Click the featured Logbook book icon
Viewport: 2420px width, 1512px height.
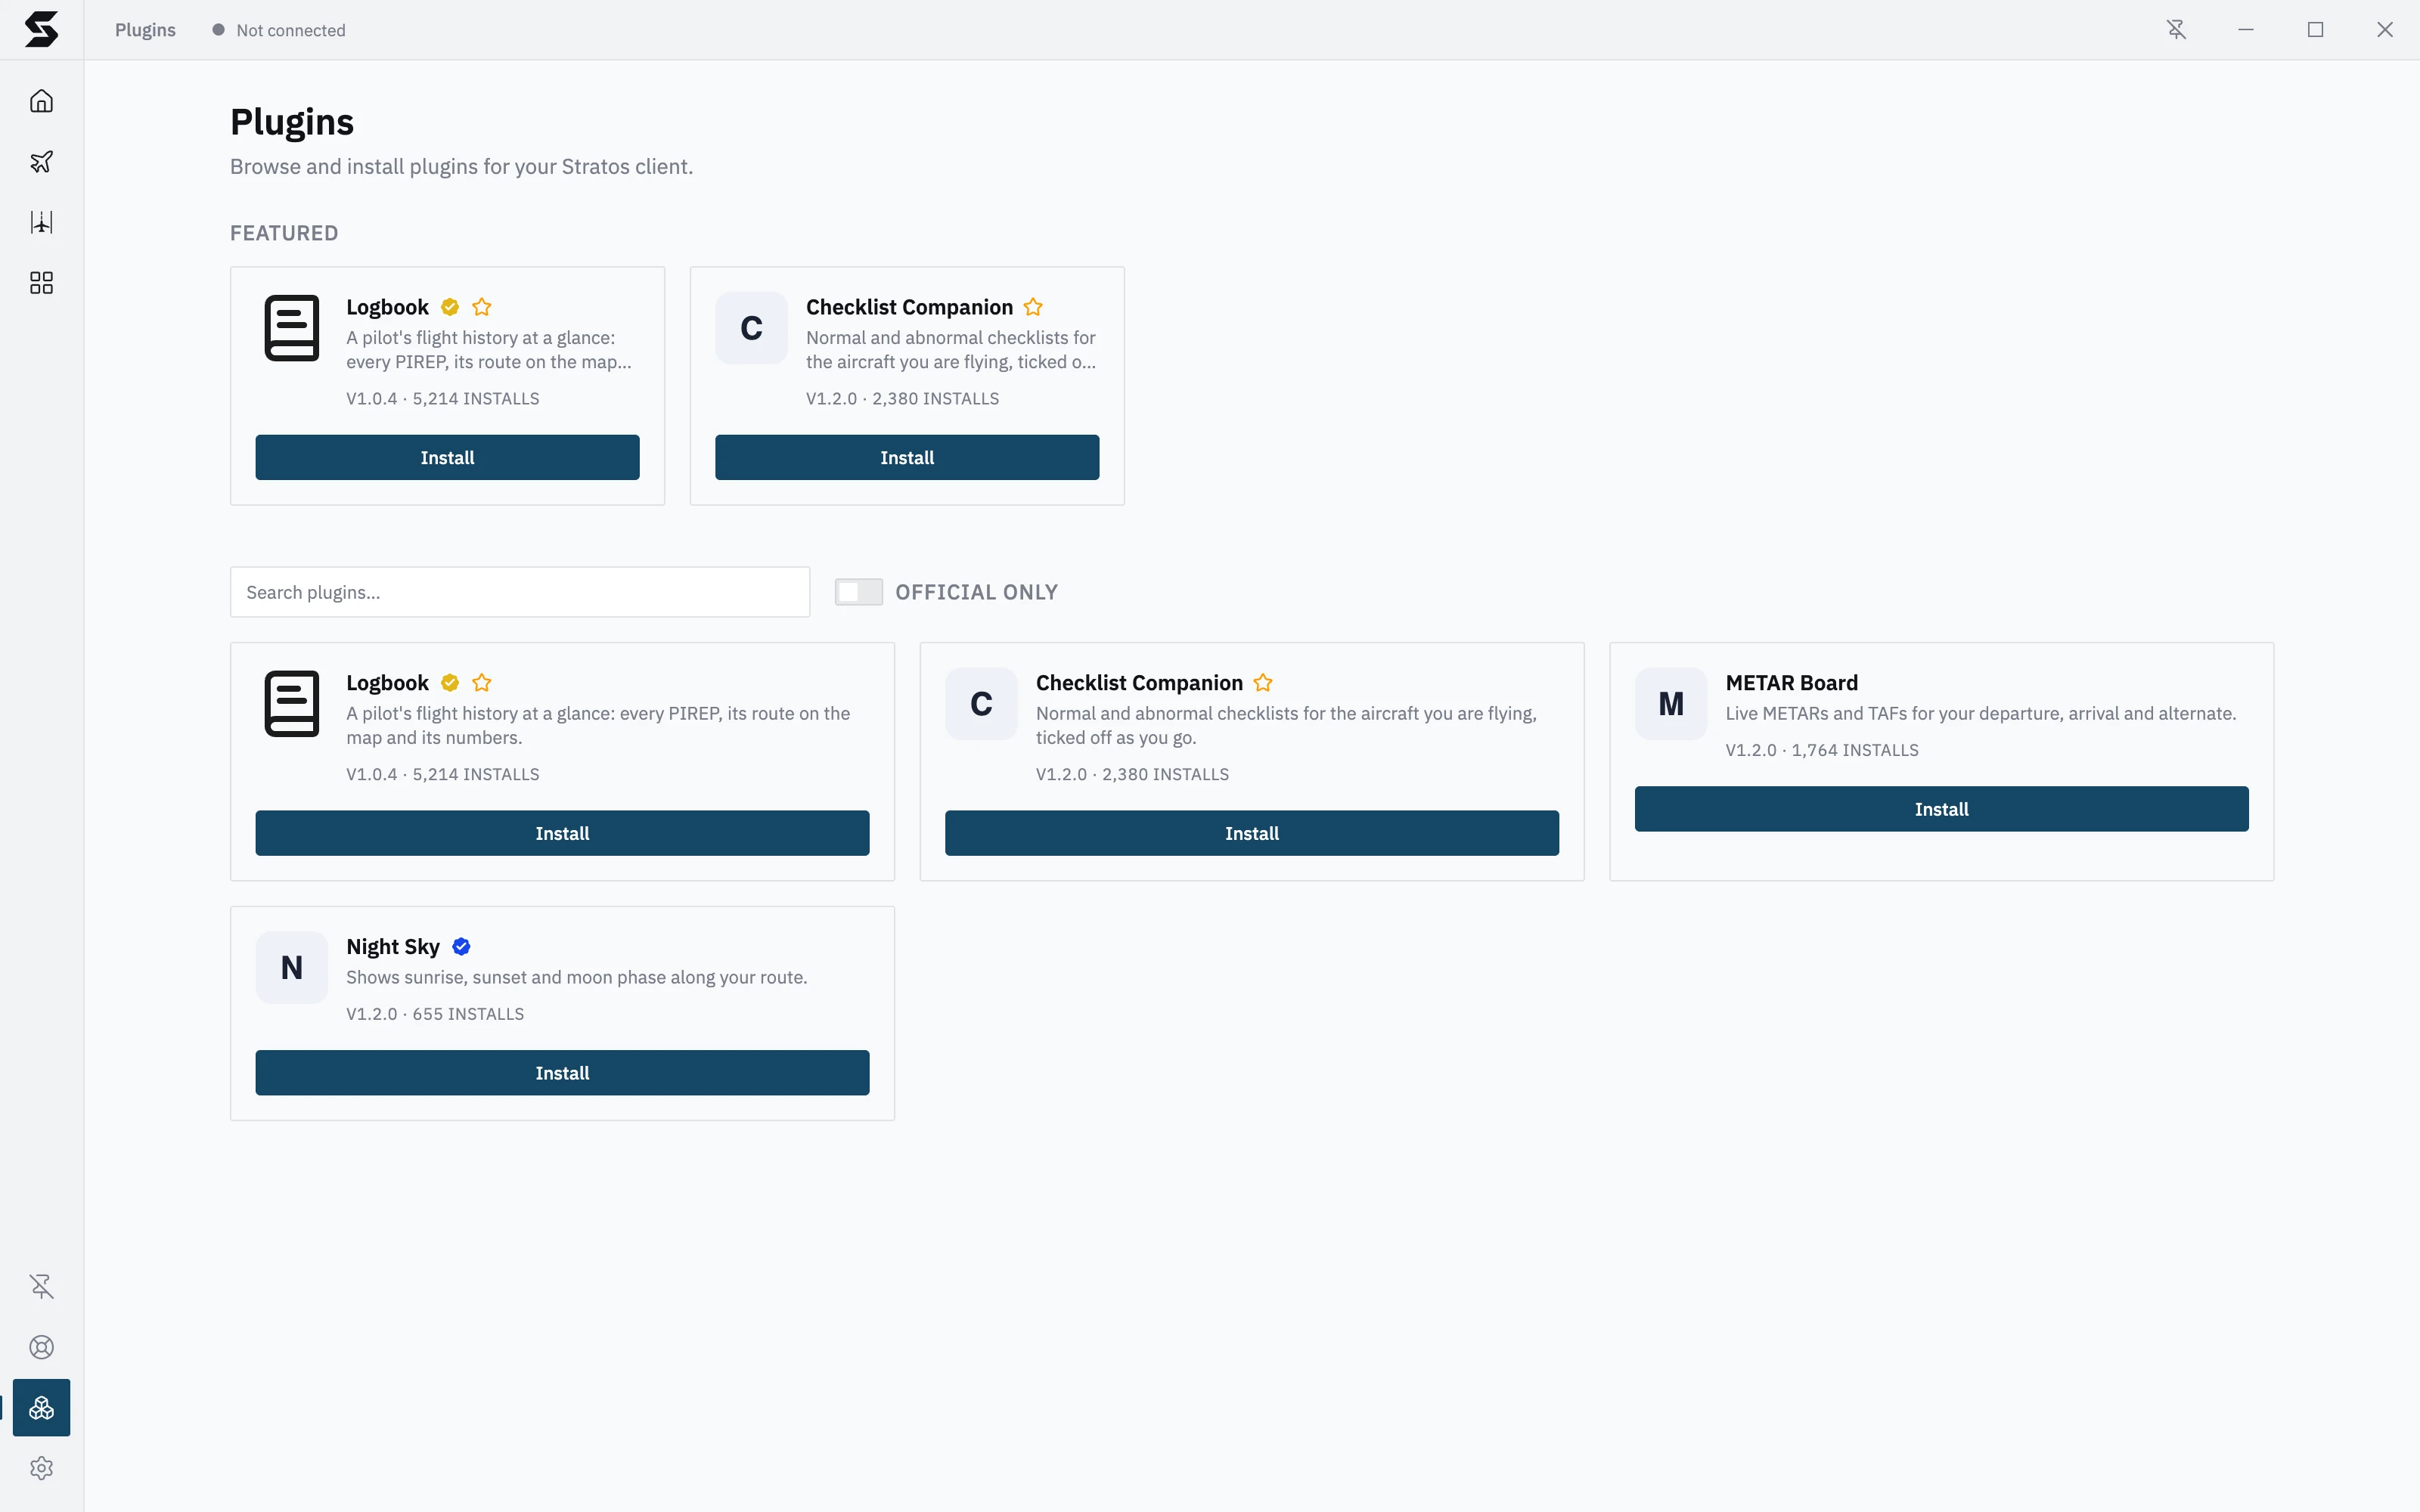[x=292, y=328]
